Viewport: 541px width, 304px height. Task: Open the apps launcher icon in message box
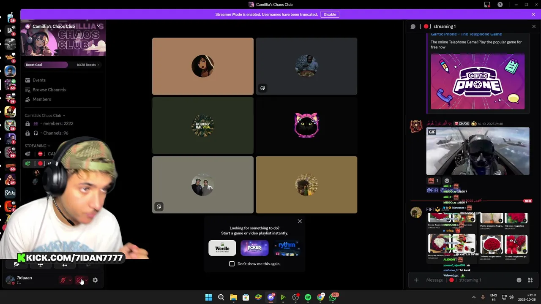(530, 280)
